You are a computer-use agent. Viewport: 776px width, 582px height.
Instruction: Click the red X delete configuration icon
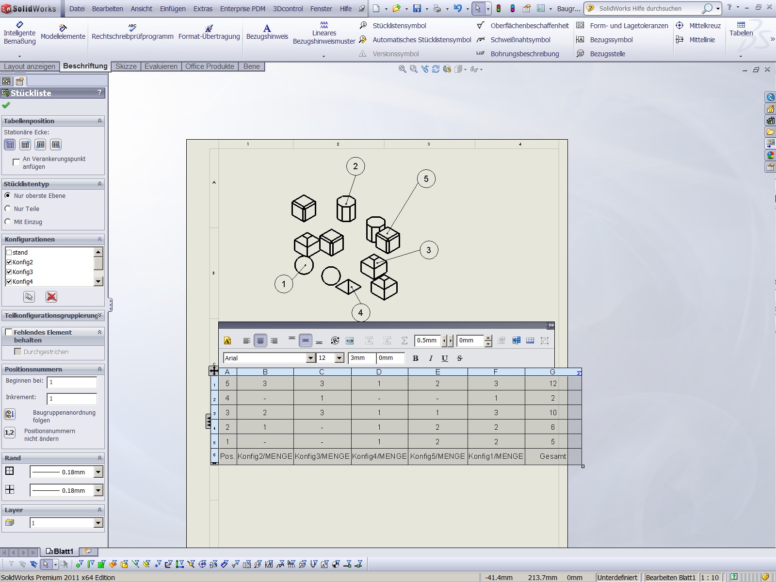click(51, 297)
